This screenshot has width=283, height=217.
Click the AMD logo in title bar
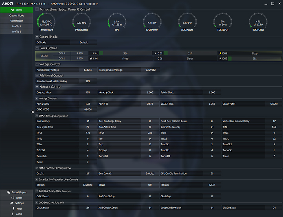click(x=7, y=4)
